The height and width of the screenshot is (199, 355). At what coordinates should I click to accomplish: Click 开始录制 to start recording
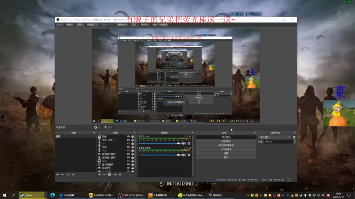226,141
